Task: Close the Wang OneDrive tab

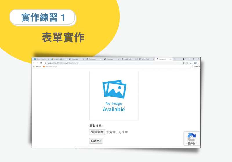Action: coord(48,59)
